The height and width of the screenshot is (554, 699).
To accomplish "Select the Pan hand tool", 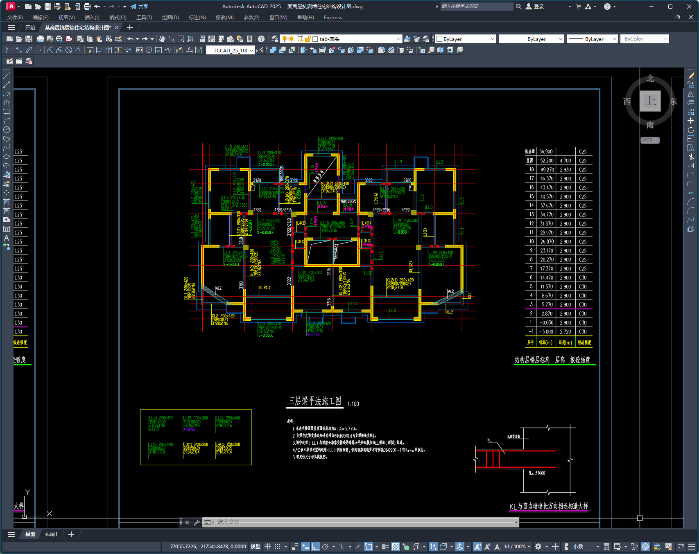I will coord(162,39).
